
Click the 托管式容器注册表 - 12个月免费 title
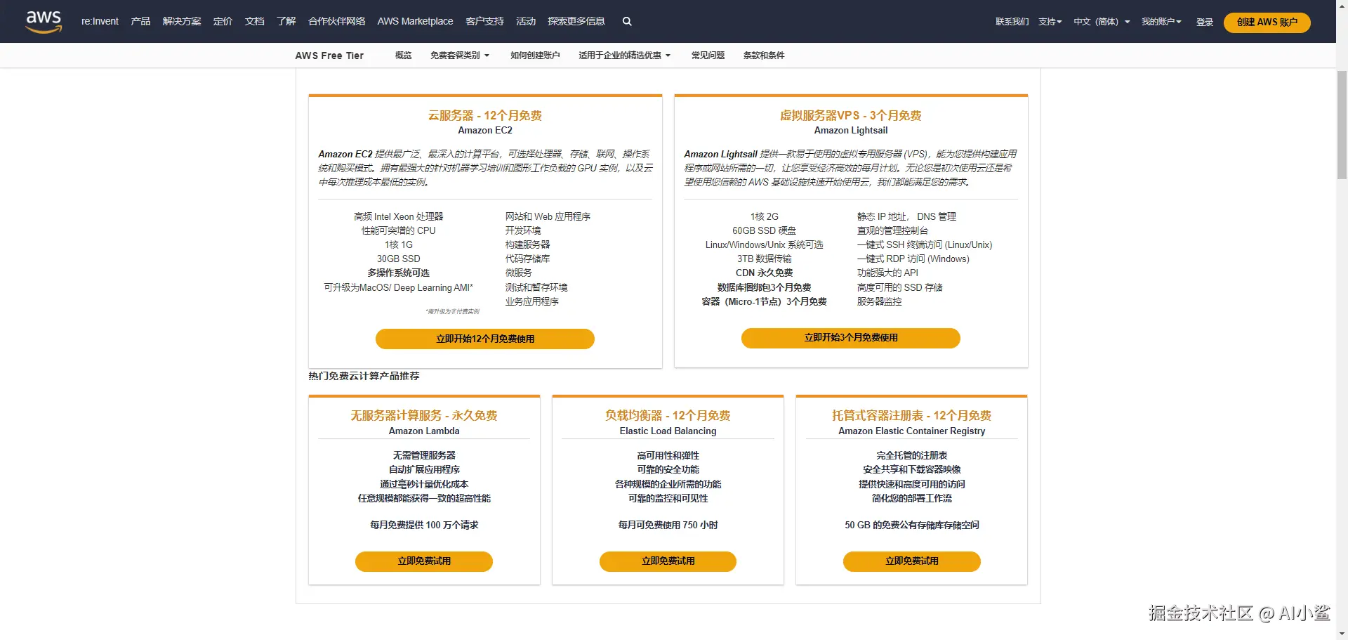pos(912,415)
